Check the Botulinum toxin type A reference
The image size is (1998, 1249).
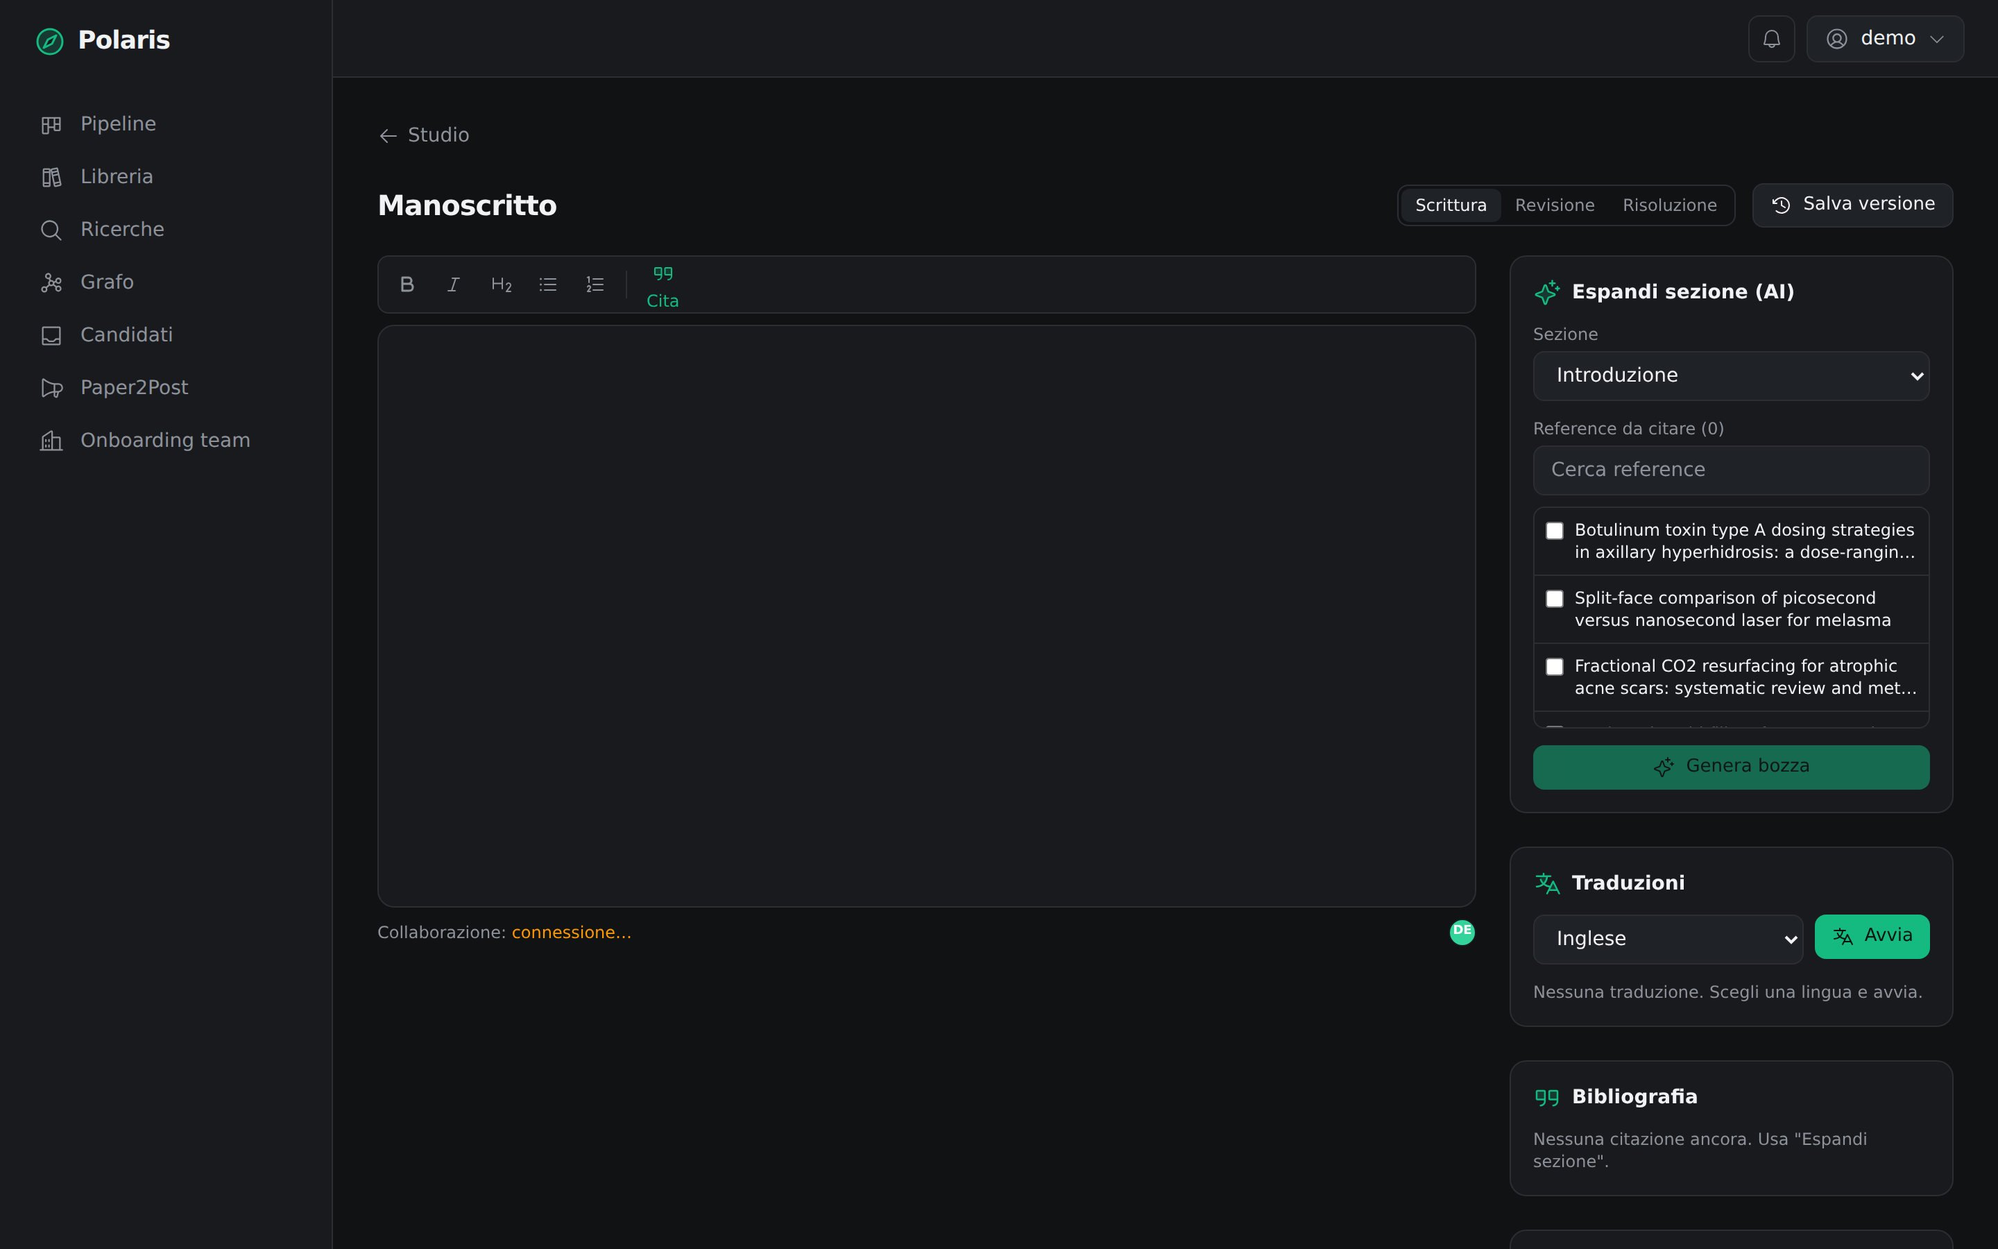coord(1555,530)
